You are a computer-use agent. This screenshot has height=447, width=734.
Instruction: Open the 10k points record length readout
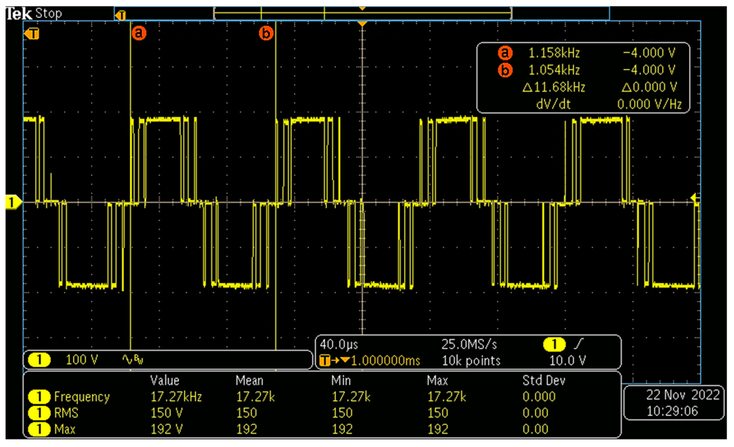[x=471, y=361]
